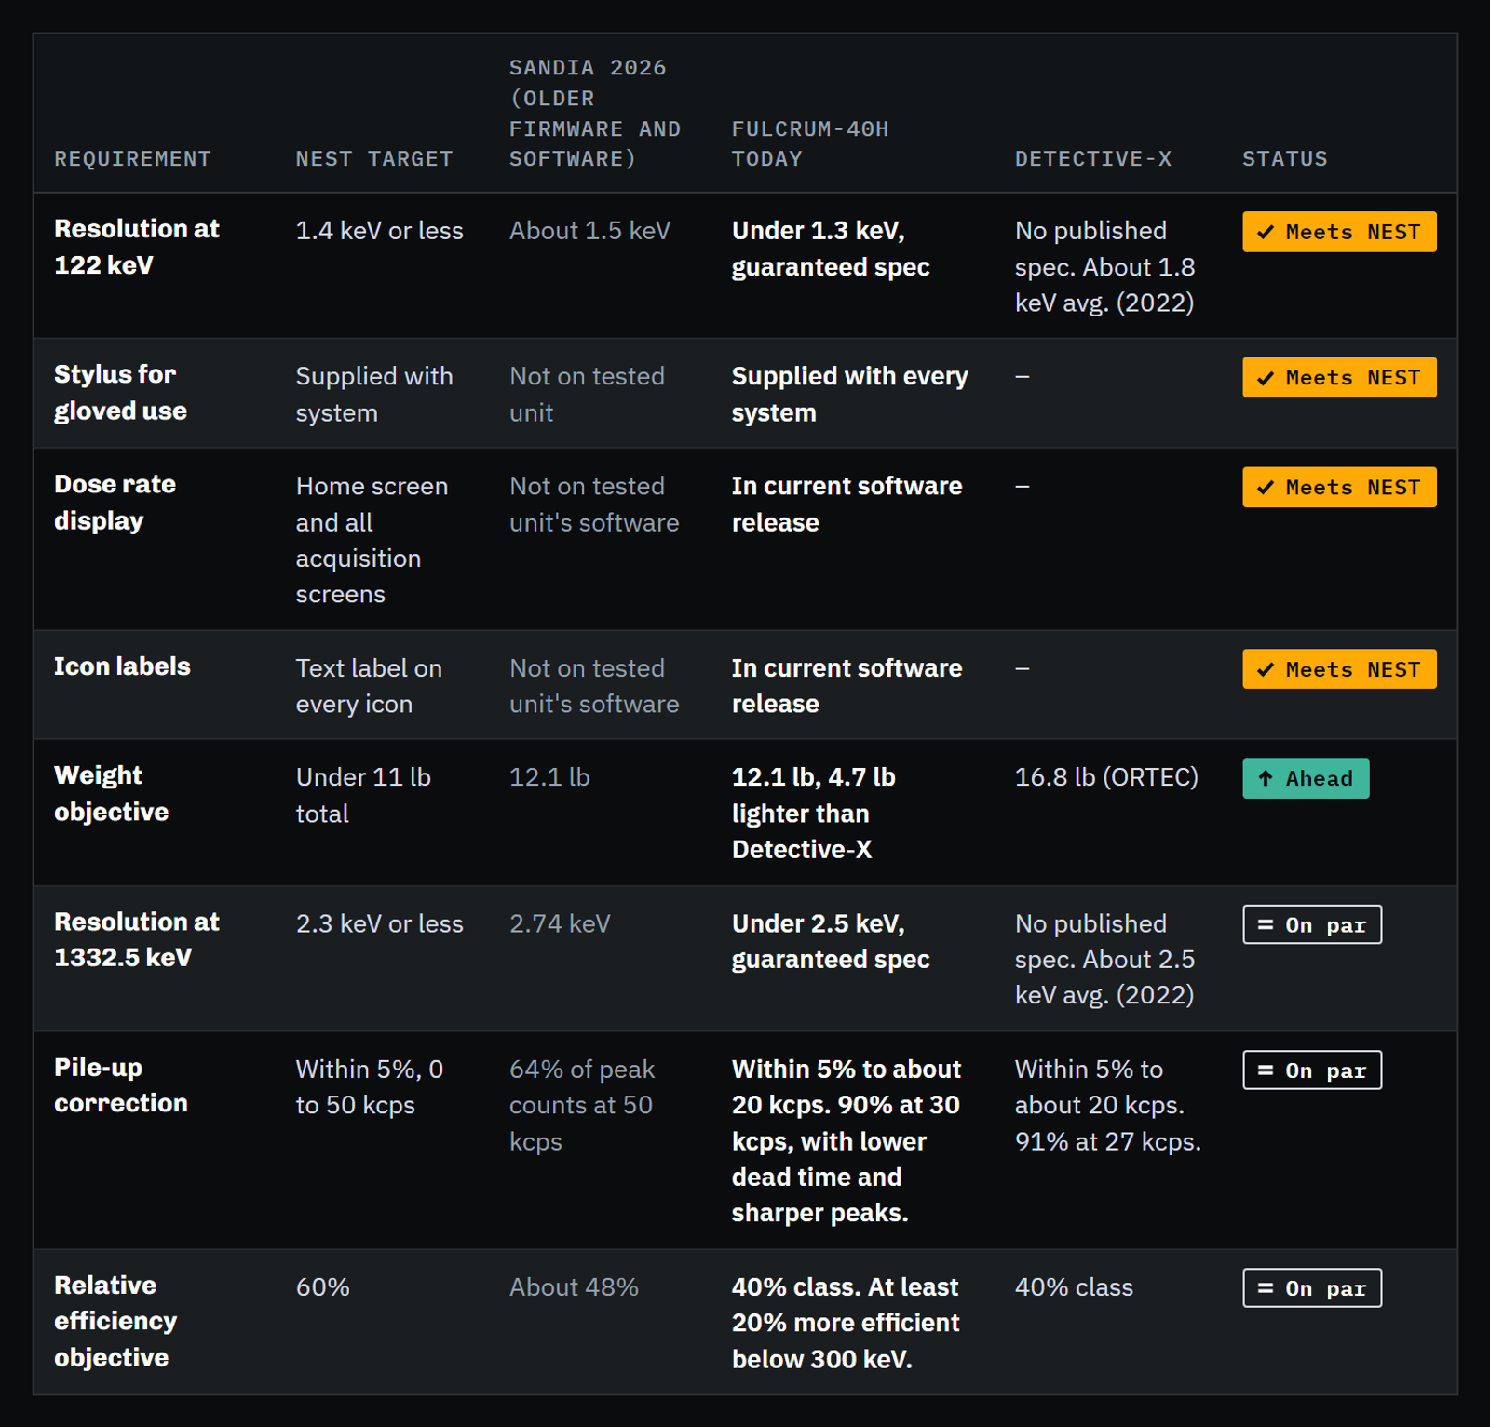
Task: Click the NEST TARGET column header
Action: [374, 159]
